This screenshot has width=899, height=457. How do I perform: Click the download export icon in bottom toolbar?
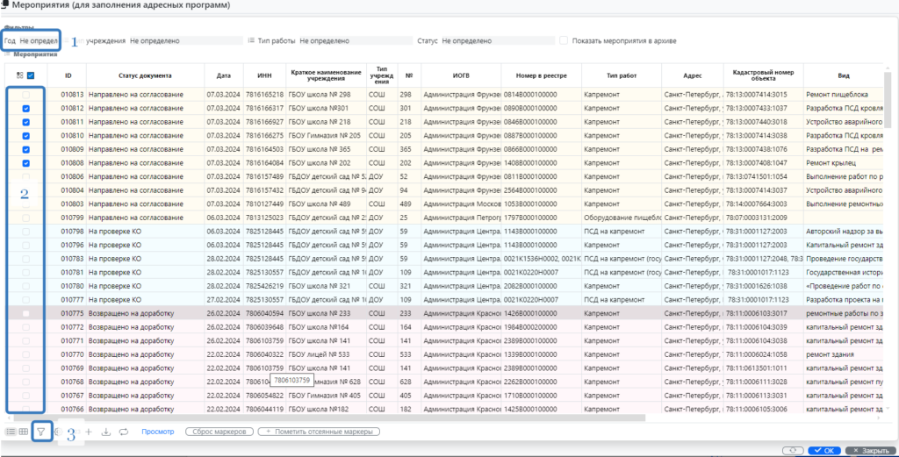pyautogui.click(x=105, y=432)
